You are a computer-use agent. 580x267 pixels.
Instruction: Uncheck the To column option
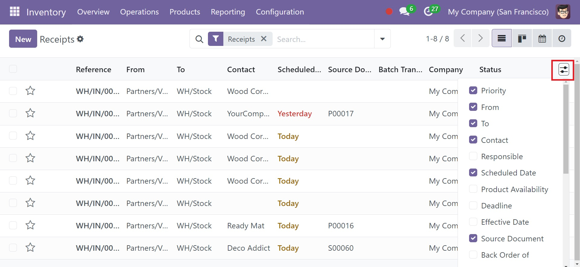pyautogui.click(x=473, y=123)
